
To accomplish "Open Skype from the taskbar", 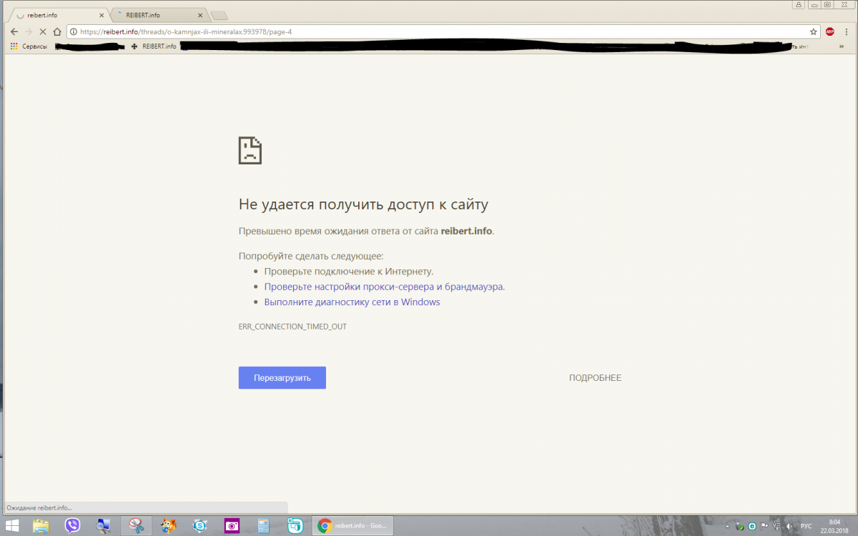I will tap(200, 526).
